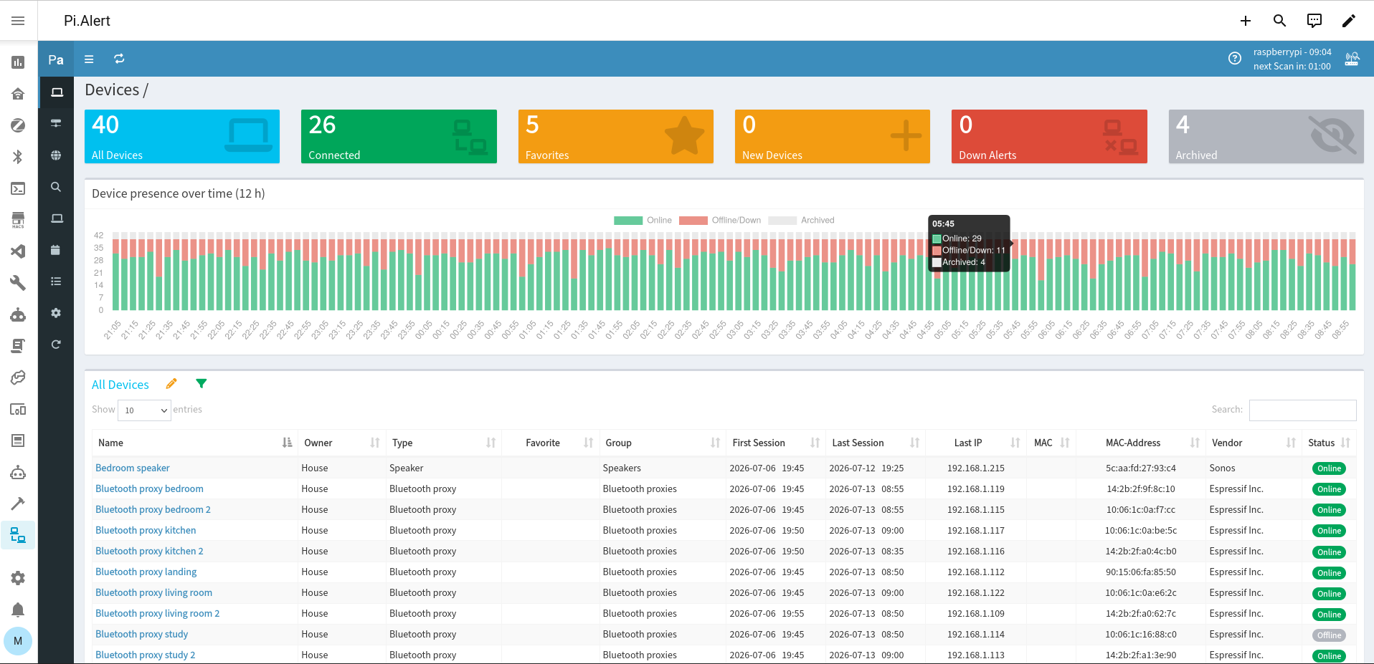Click the pencil edit icon beside All Devices
The width and height of the screenshot is (1374, 664).
pos(171,384)
